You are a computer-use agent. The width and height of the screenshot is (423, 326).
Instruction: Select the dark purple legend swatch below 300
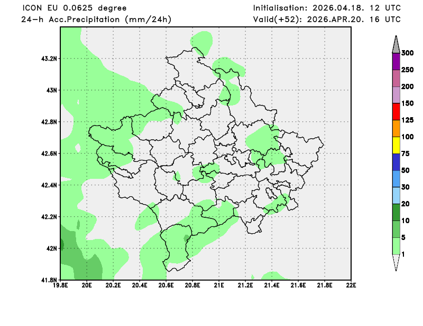click(x=396, y=61)
